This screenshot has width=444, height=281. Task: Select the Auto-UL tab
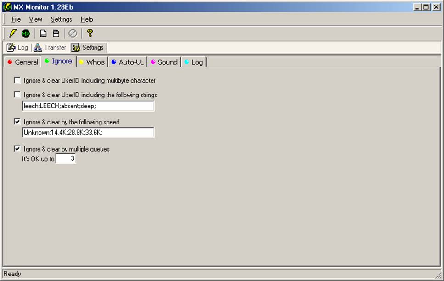(x=128, y=62)
